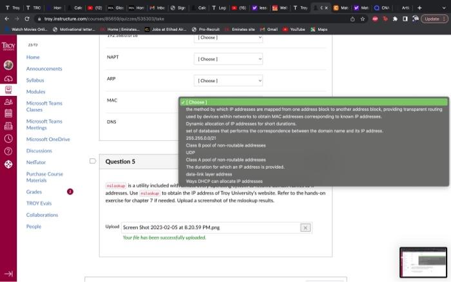
Task: Go back with browser back arrow
Action: [x=7, y=19]
